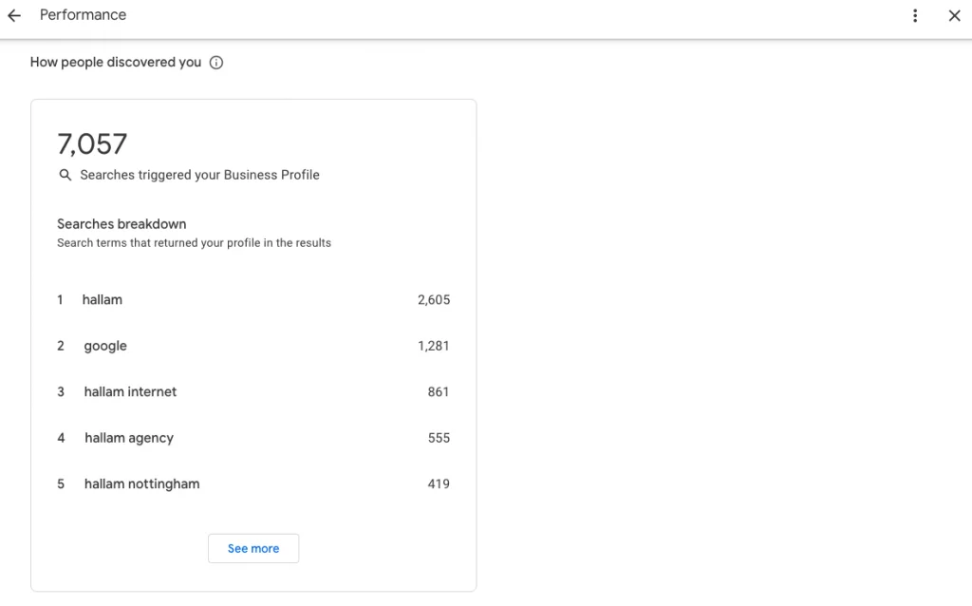Screen dimensions: 972x606
Task: Select the 'hallam' search term row
Action: coord(103,300)
